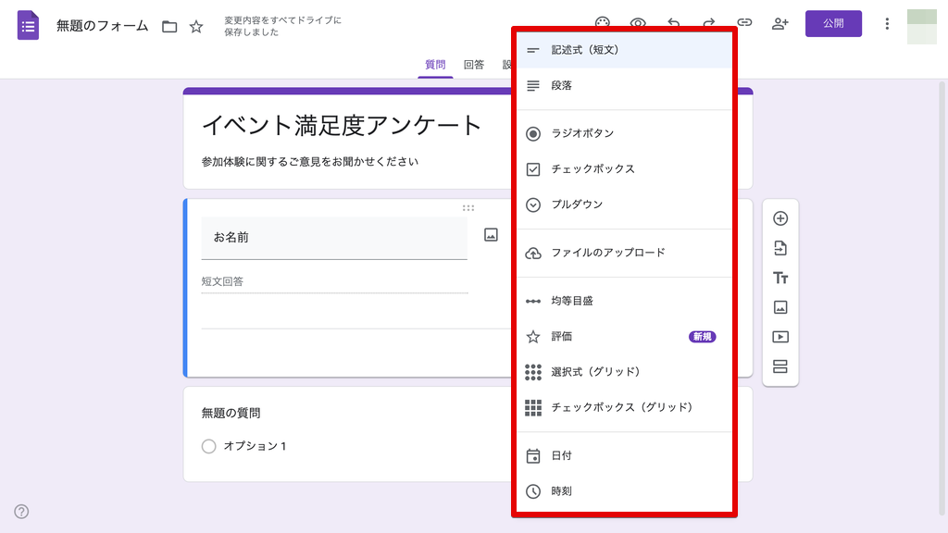Switch to the 回答 tab
This screenshot has width=948, height=533.
pyautogui.click(x=474, y=65)
